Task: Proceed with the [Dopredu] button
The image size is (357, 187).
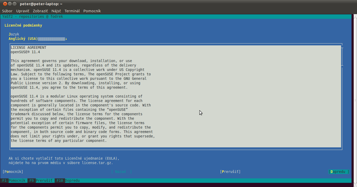Action: coord(339,172)
